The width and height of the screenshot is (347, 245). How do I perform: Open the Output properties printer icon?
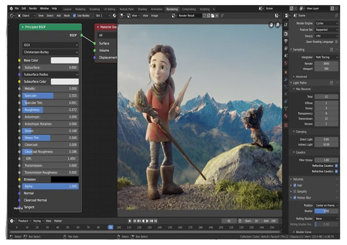(286, 41)
